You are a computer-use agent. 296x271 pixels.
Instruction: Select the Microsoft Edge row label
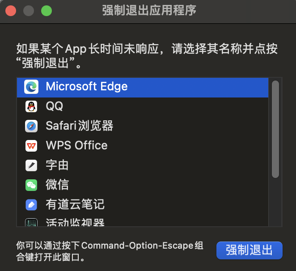pos(87,87)
